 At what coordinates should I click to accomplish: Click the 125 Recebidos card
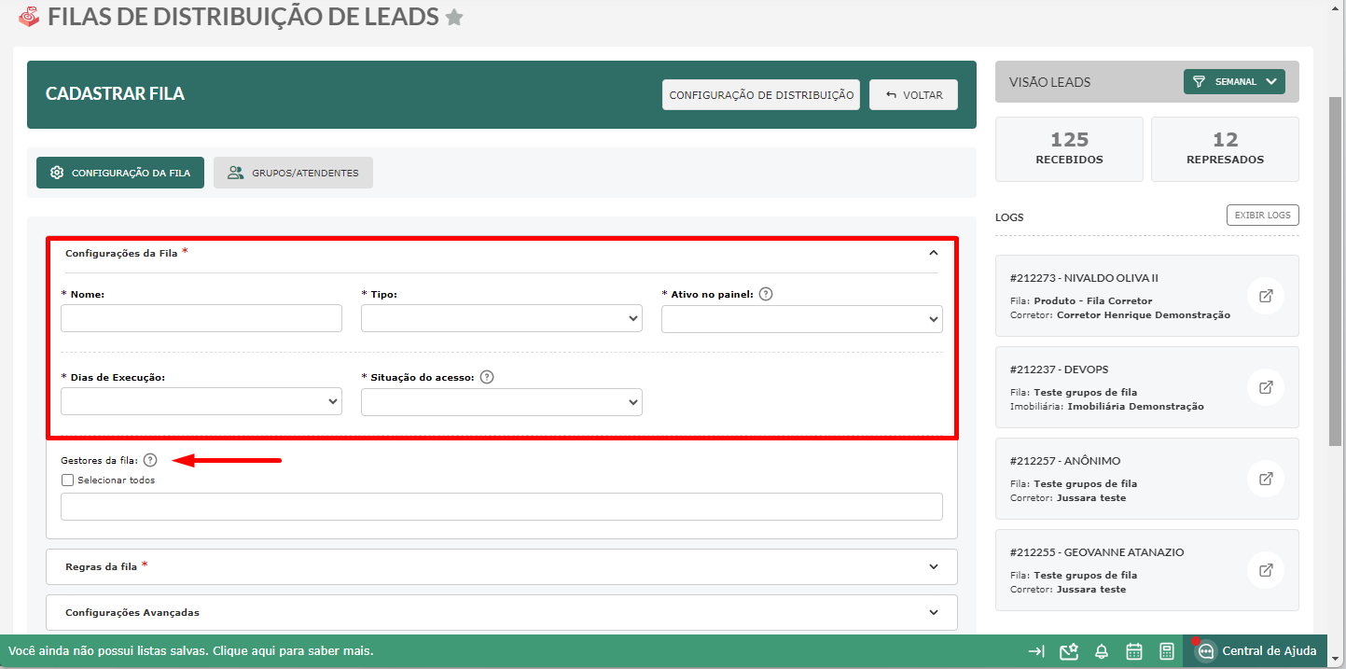1069,148
